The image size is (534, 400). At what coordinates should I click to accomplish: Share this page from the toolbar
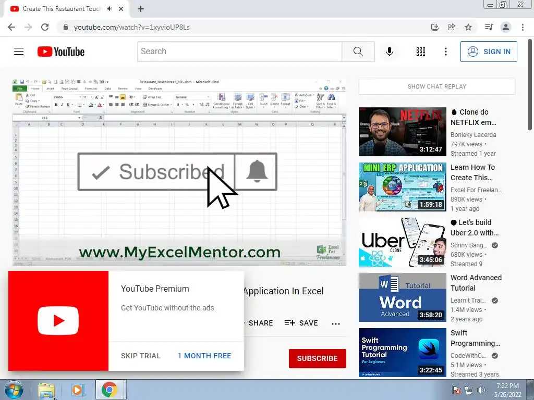coord(452,27)
